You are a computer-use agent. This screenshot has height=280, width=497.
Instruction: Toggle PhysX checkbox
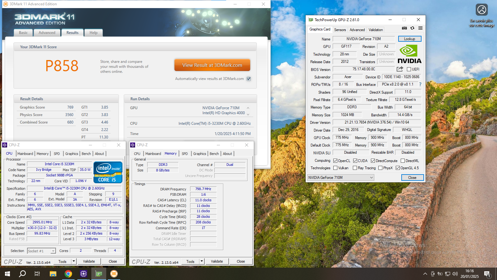click(380, 168)
